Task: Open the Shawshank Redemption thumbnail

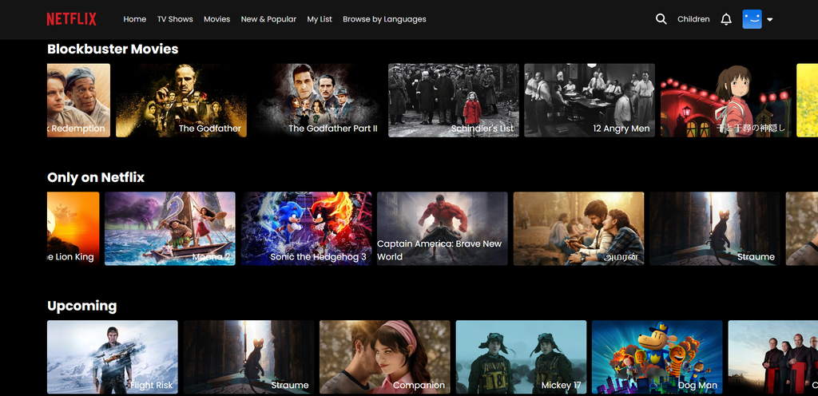Action: (x=79, y=101)
